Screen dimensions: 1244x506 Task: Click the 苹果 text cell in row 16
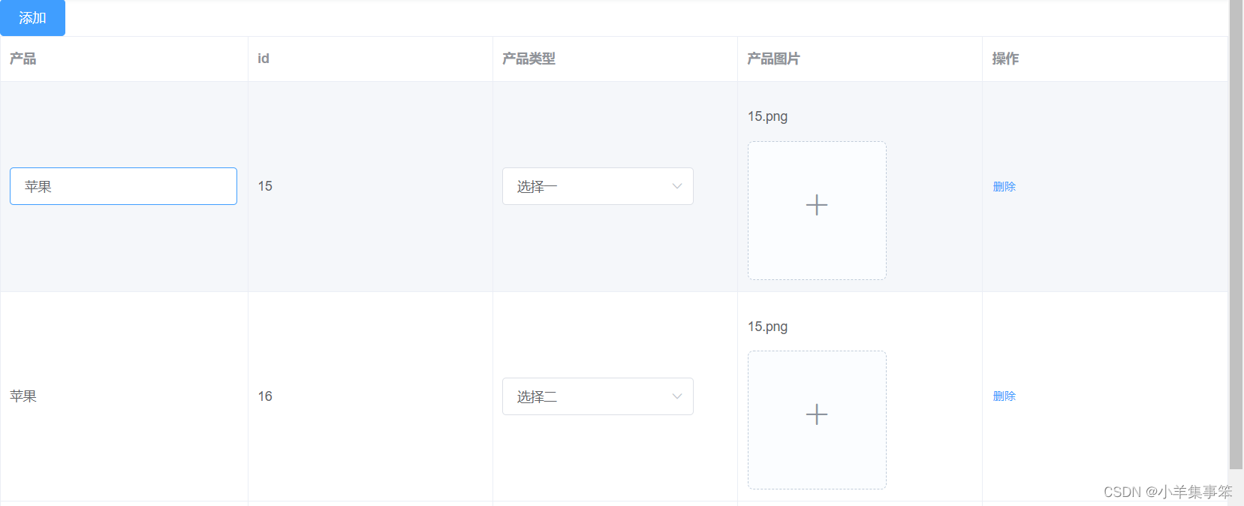point(23,396)
